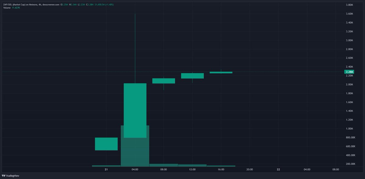The width and height of the screenshot is (365, 179).
Task: Click the 1.00M price axis label
Action: point(349,129)
